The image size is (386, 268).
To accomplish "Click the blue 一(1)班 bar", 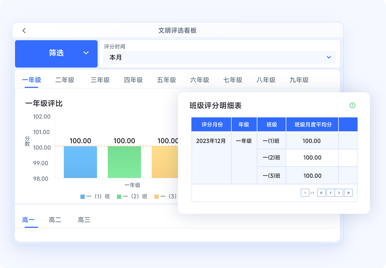I will click(x=80, y=162).
